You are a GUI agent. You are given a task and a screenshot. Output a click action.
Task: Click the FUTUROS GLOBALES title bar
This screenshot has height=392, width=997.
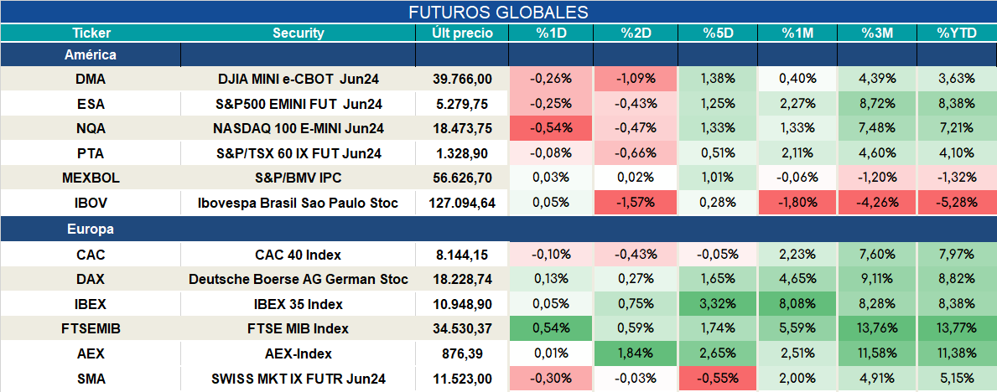coord(498,12)
